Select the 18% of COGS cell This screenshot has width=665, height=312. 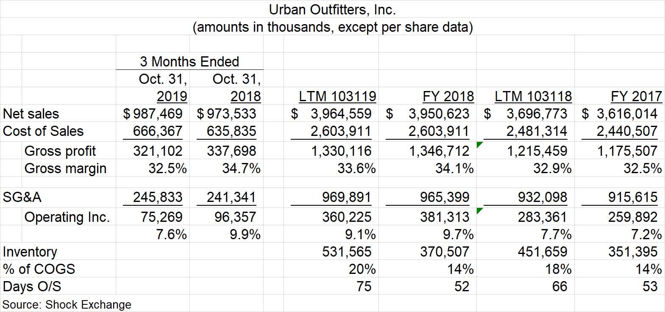(x=558, y=269)
